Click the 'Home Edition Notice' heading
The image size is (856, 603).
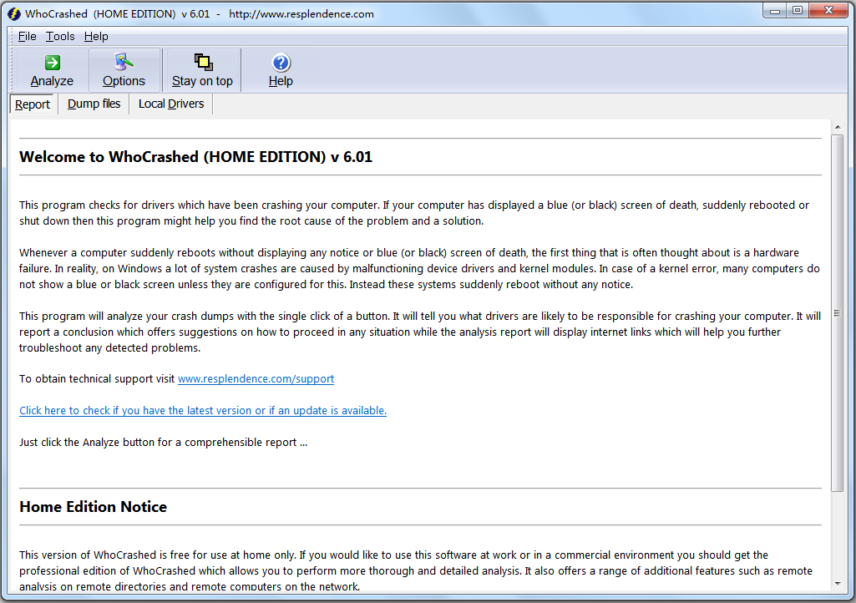tap(94, 507)
